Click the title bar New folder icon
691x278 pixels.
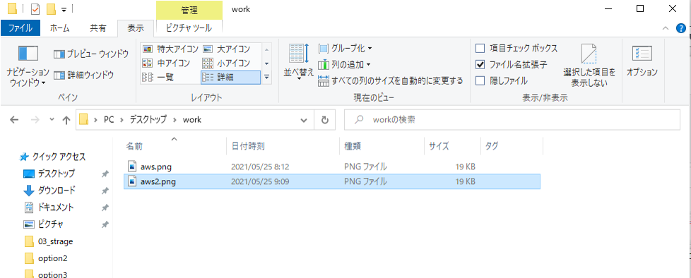[51, 8]
